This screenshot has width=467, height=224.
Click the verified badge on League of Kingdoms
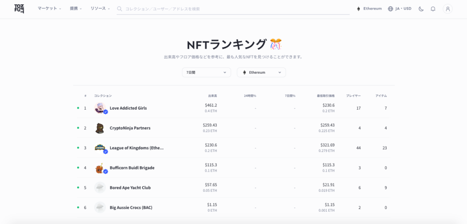(105, 152)
